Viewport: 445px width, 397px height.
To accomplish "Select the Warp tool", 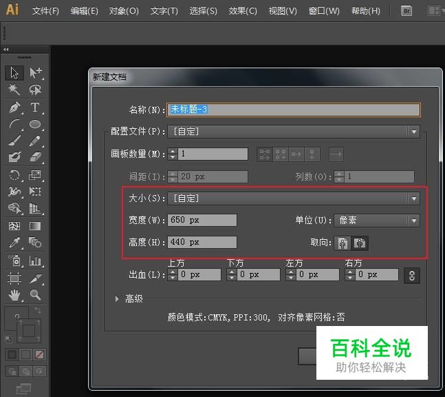I will 14,192.
